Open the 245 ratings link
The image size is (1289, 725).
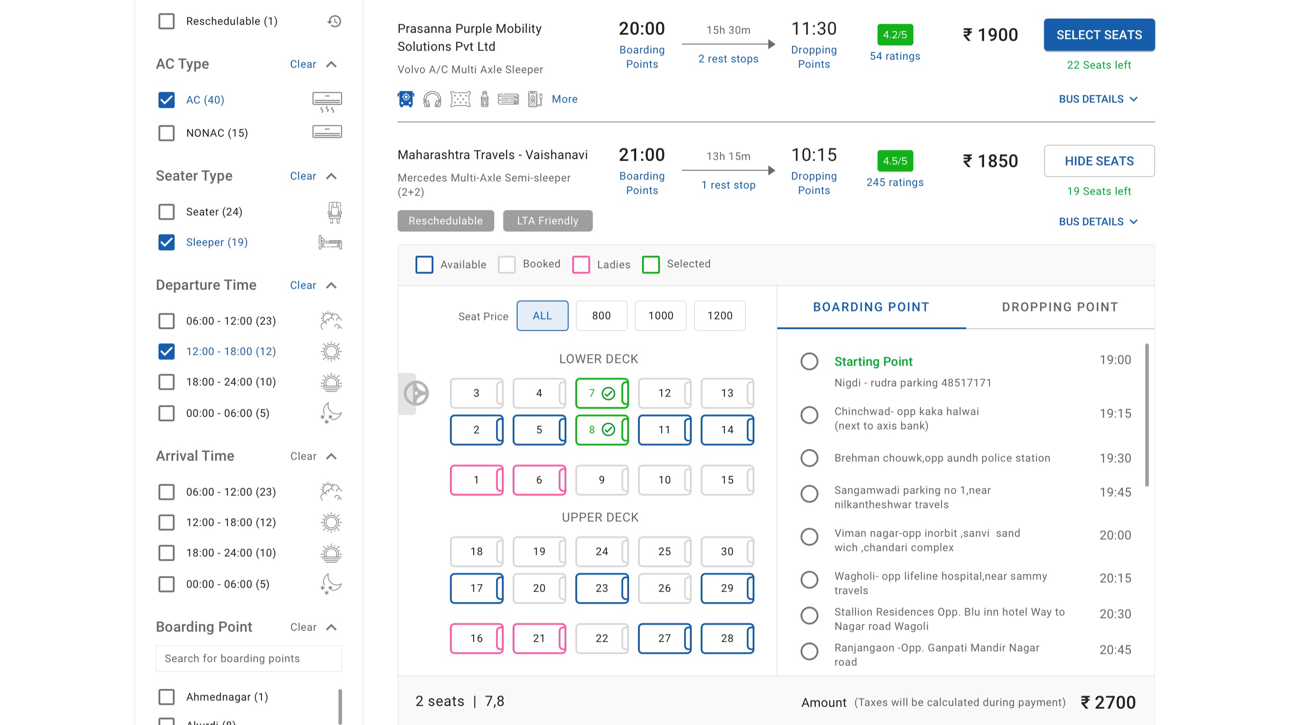point(895,183)
